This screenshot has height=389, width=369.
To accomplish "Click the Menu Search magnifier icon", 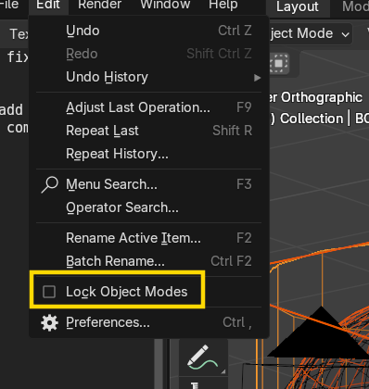I will (x=49, y=184).
